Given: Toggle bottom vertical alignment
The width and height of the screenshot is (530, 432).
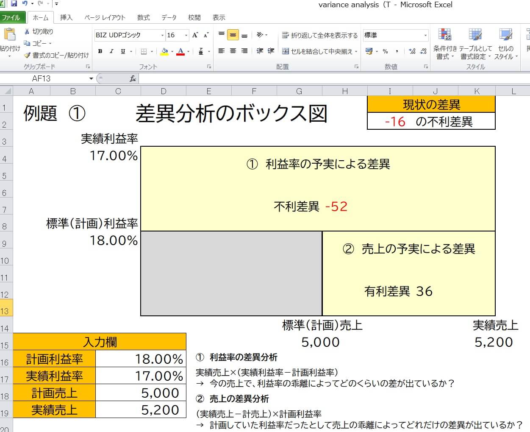Looking at the screenshot, I should pos(244,35).
